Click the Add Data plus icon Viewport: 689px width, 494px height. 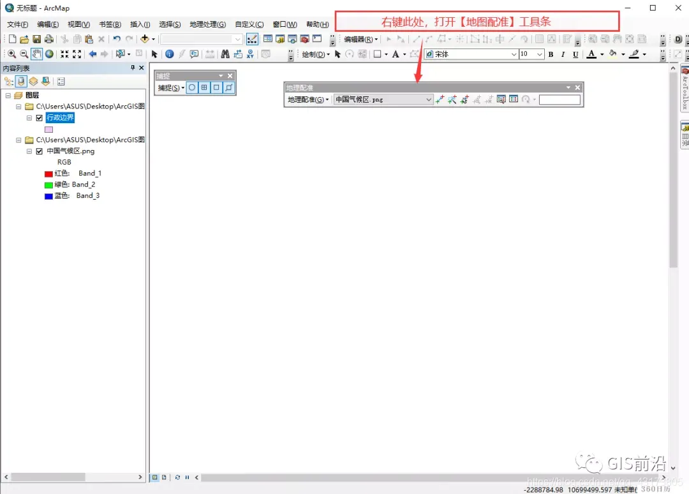pos(145,39)
